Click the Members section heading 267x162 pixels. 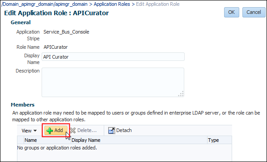coord(23,105)
